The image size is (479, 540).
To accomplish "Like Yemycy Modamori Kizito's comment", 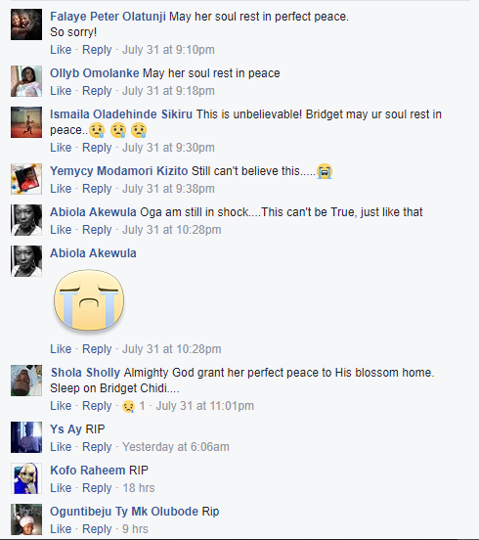I will tap(61, 189).
